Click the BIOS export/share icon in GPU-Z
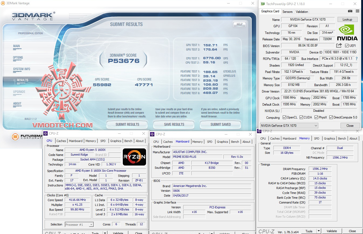Viewport: 363px width, 234px height. pyautogui.click(x=339, y=45)
